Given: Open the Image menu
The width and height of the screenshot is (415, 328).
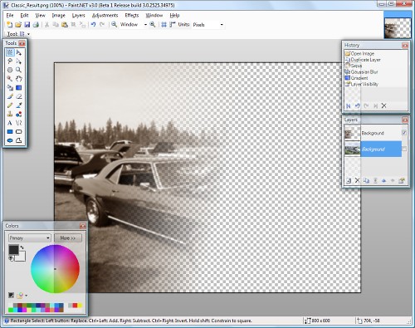Looking at the screenshot, I should pos(58,15).
